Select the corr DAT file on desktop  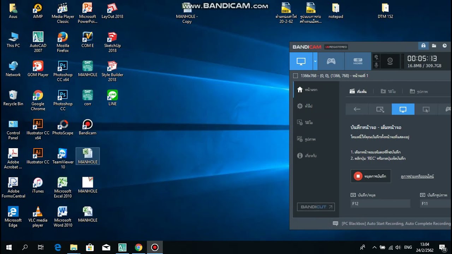coord(88,98)
